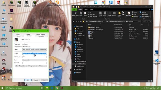The width and height of the screenshot is (161, 90).
Task: Click Copy path in the Clipboard group
Action: (91, 14)
